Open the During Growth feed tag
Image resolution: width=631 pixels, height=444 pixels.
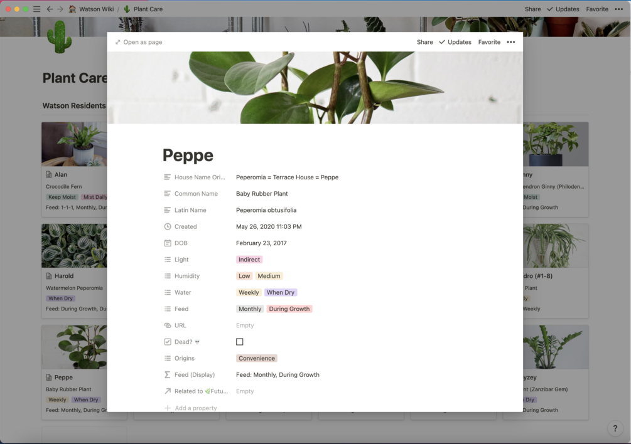pyautogui.click(x=289, y=309)
